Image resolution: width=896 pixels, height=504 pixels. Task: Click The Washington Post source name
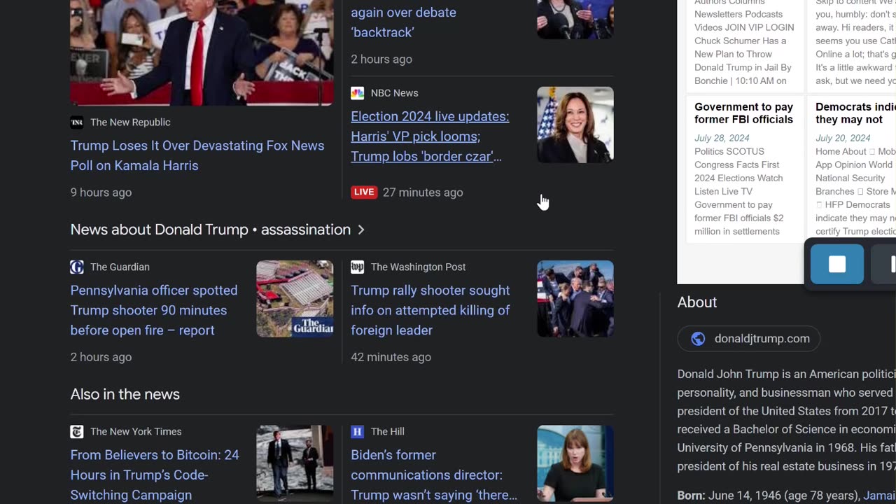pyautogui.click(x=418, y=267)
